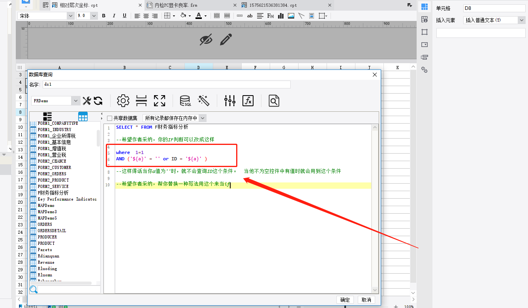528x308 pixels.
Task: Click the merge cells icon
Action: [x=217, y=16]
